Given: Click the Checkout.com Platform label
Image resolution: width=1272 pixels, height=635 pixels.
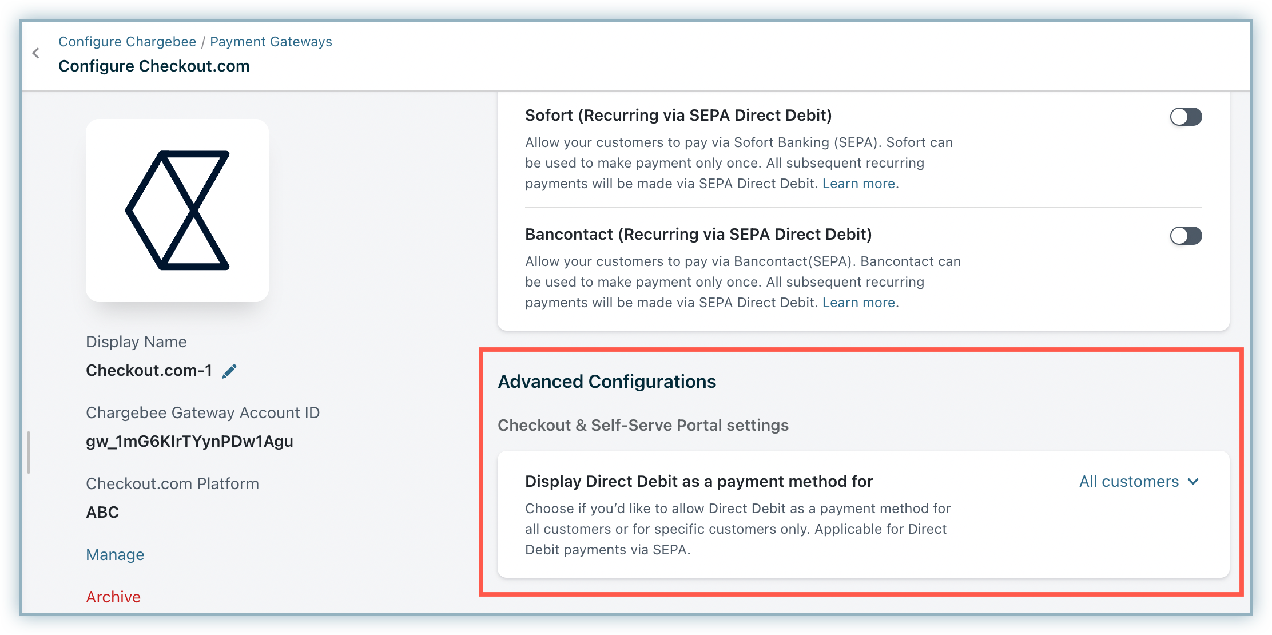Looking at the screenshot, I should [x=172, y=484].
